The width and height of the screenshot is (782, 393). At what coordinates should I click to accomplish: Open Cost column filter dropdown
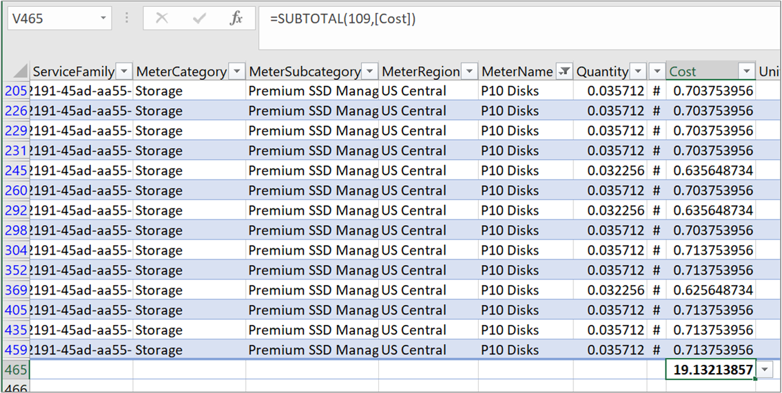[746, 72]
